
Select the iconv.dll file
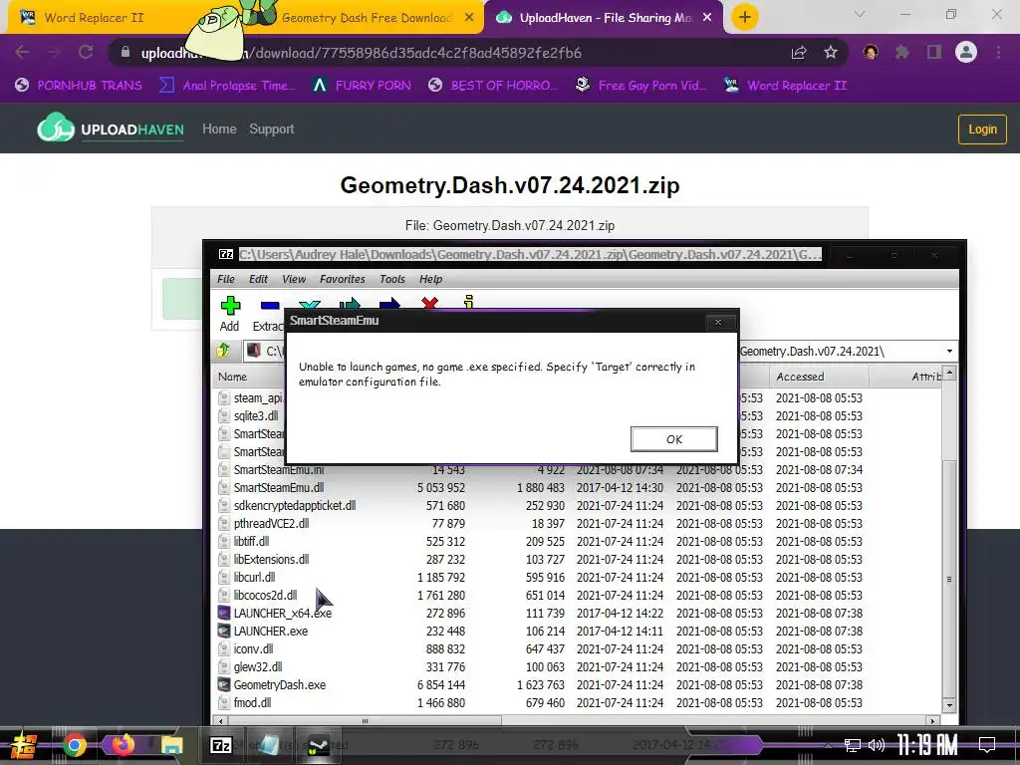(x=253, y=649)
